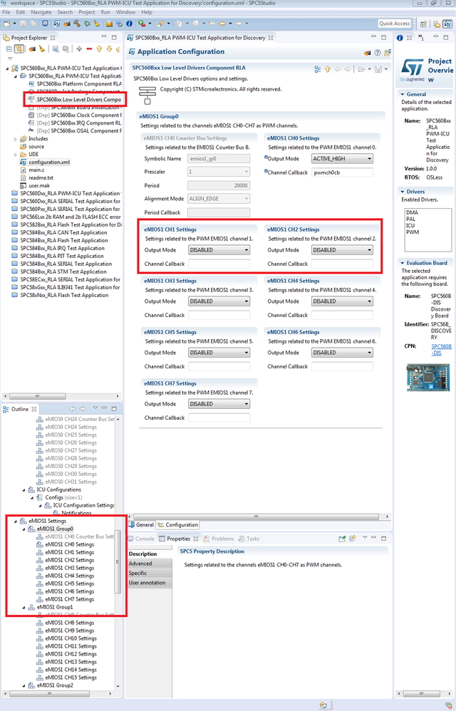This screenshot has width=456, height=711.
Task: Select the Console tab
Action: coord(141,539)
